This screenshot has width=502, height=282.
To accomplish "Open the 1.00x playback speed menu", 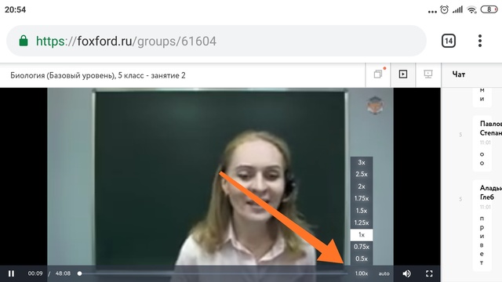I will click(362, 273).
